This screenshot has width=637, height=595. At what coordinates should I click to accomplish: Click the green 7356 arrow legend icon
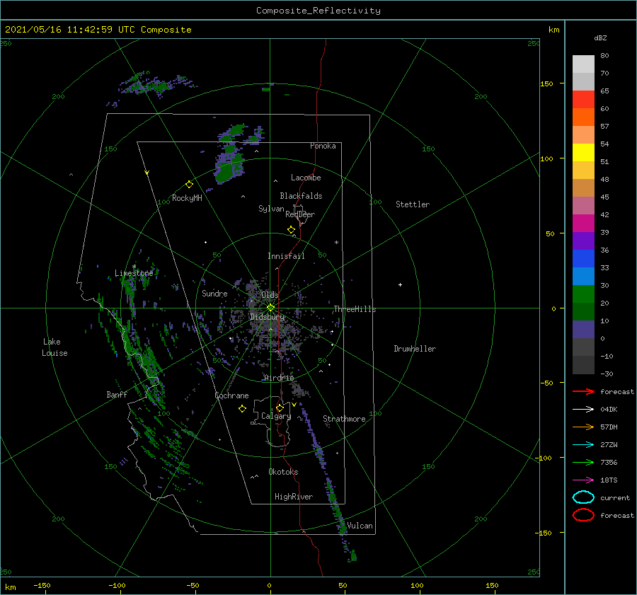583,462
